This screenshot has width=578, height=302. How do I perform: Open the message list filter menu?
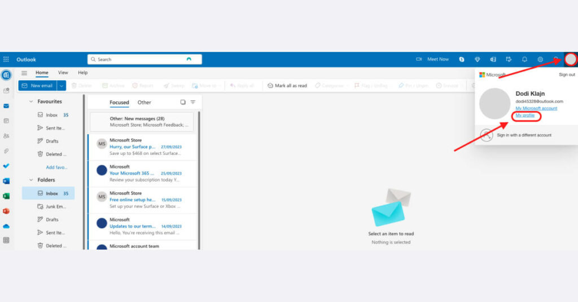[193, 102]
